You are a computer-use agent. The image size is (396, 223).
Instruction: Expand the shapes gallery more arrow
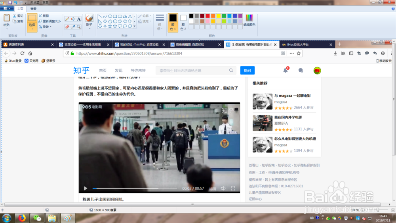coord(134,26)
